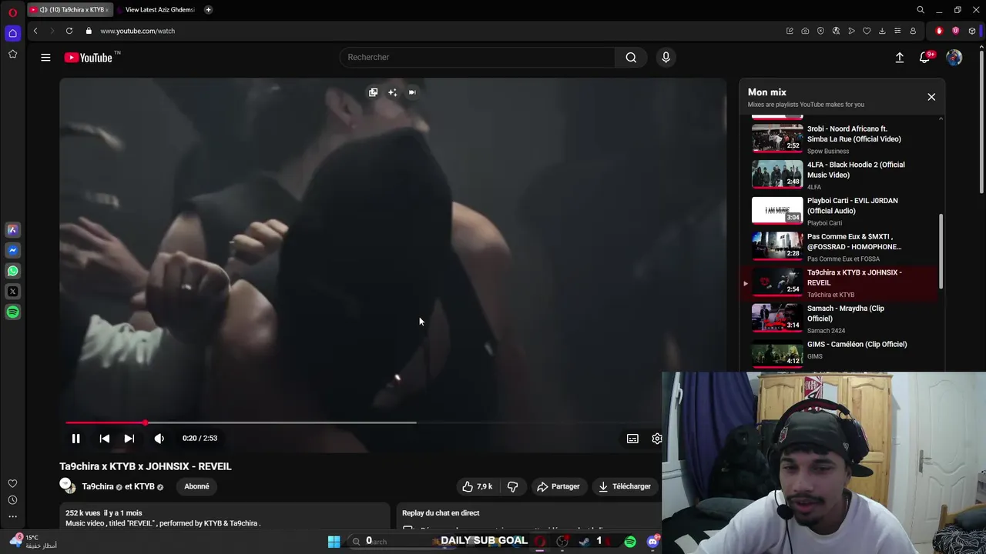The image size is (986, 554).
Task: Click the picture-in-picture pop-out icon above the video
Action: [x=373, y=92]
